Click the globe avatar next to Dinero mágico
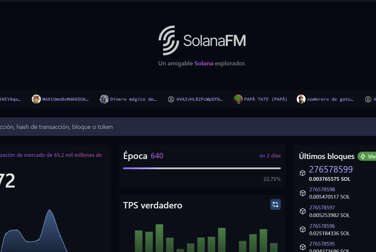 104,99
